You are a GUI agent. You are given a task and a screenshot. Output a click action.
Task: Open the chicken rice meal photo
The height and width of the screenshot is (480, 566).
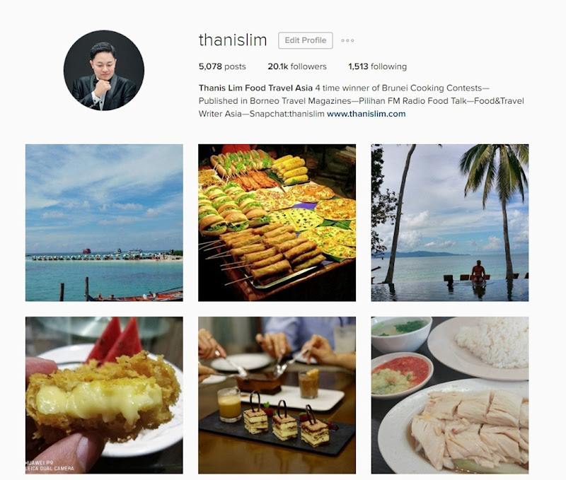(450, 395)
